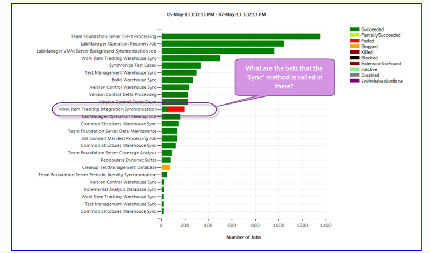Click the 400 tick label on the axis
The image size is (430, 253).
[209, 225]
